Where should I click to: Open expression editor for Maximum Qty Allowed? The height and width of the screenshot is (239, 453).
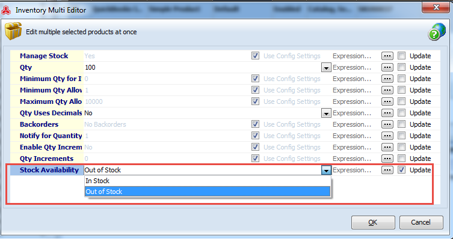tap(387, 101)
